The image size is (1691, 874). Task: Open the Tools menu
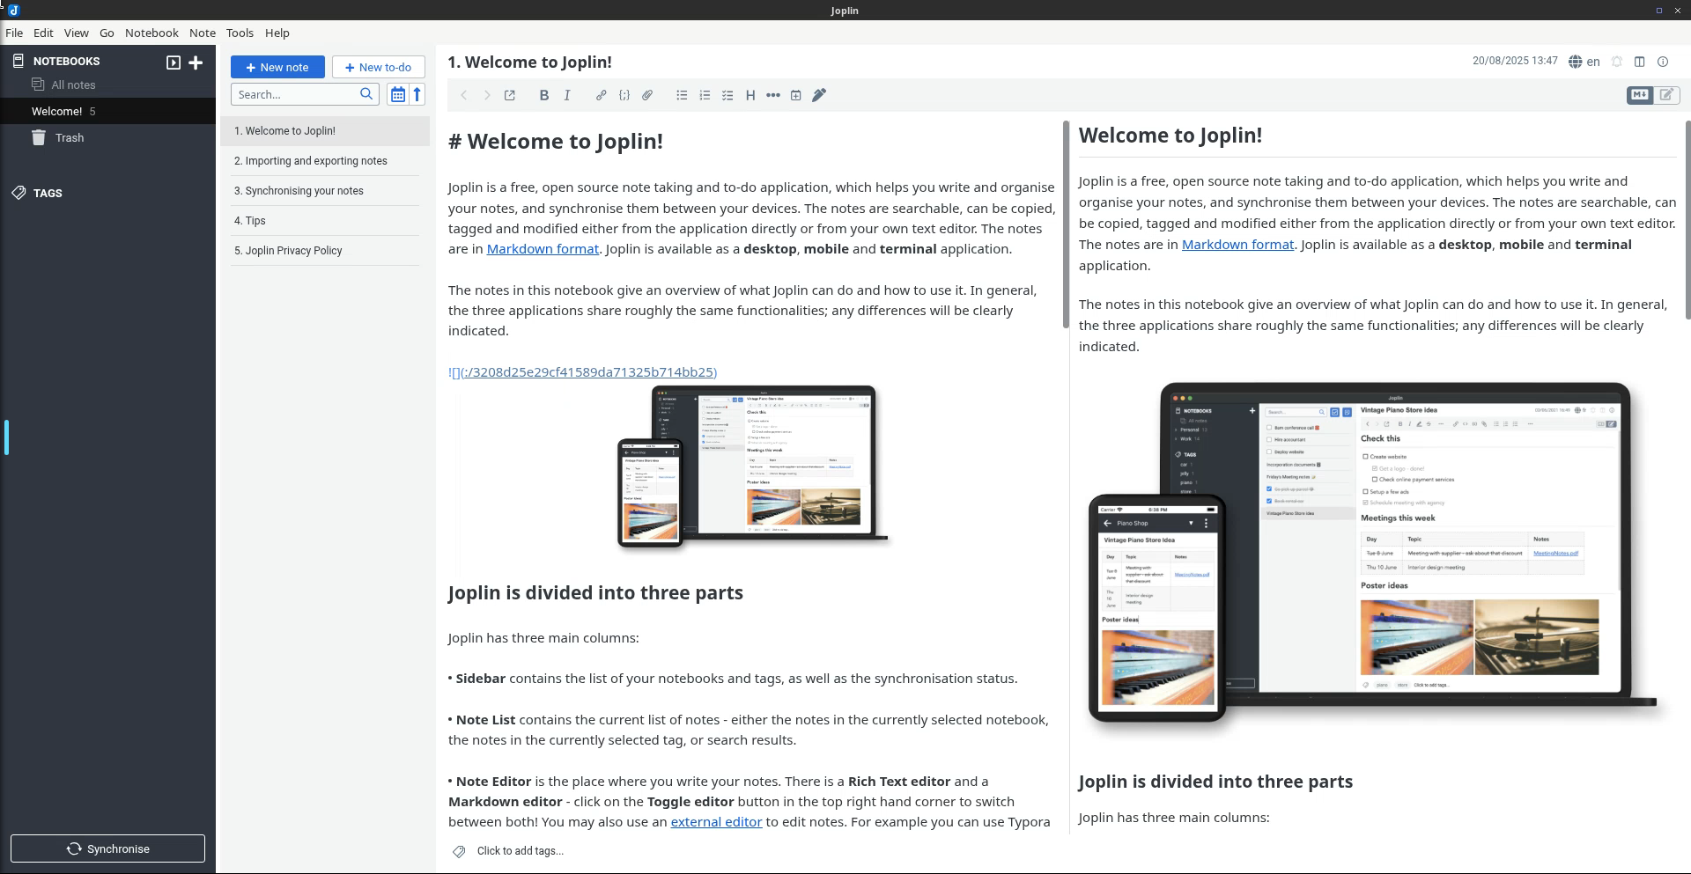click(240, 33)
